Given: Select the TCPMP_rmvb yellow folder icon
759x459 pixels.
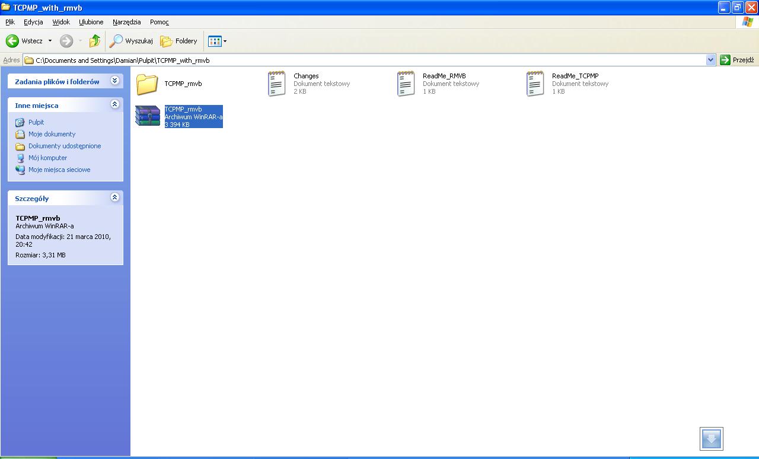Looking at the screenshot, I should click(146, 84).
